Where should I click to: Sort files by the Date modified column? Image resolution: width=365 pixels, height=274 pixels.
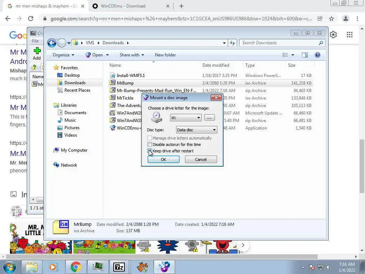(216, 65)
